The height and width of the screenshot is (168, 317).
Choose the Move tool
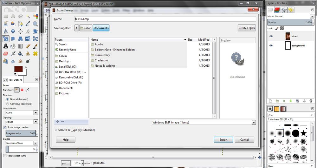[13, 31]
